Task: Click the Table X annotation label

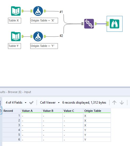Action: click(15, 21)
